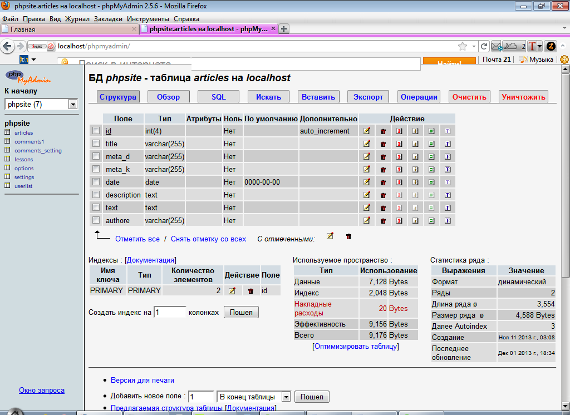Open the Закладки menu

[x=108, y=19]
